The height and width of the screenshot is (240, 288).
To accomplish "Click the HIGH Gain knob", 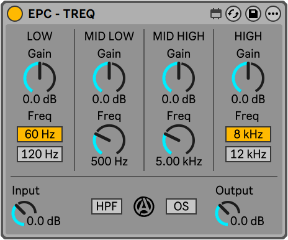I will (248, 78).
